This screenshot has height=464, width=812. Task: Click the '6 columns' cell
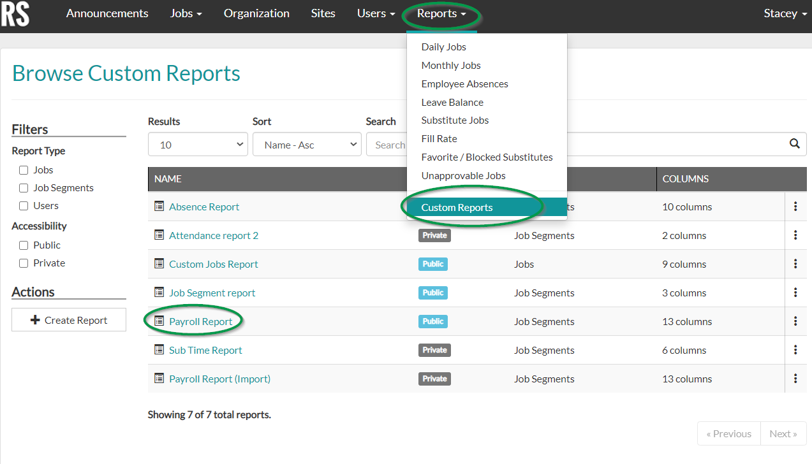tap(684, 350)
